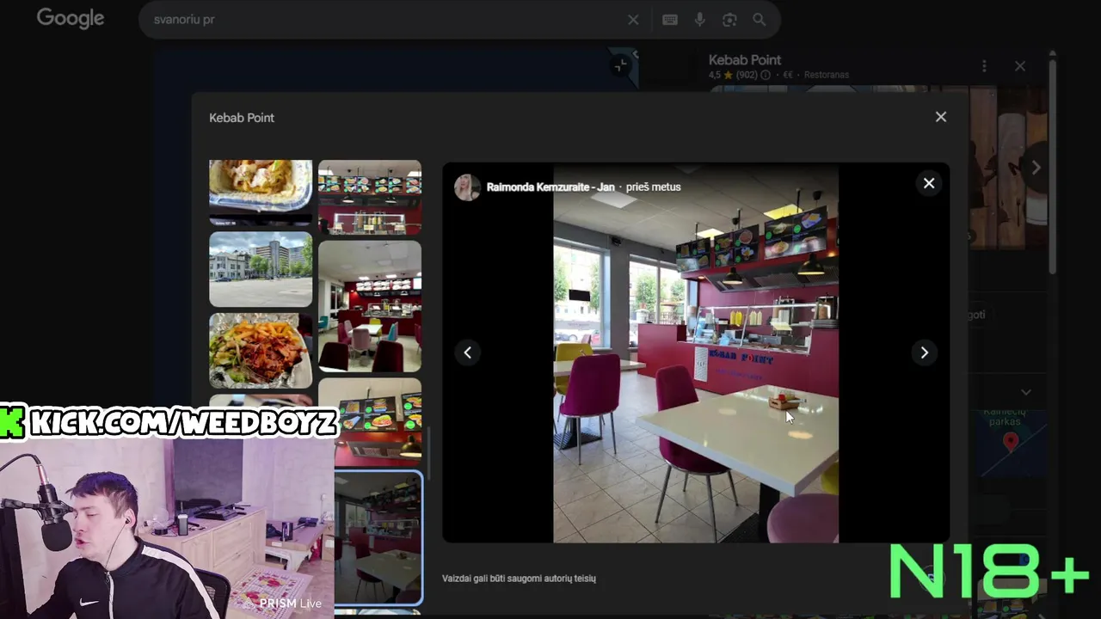The width and height of the screenshot is (1101, 619).
Task: Expand the side panel chevron dropdown
Action: pyautogui.click(x=1025, y=392)
